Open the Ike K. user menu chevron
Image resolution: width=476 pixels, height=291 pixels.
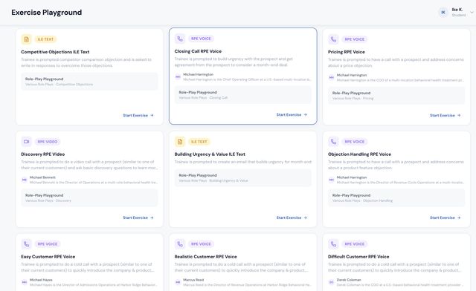pos(472,13)
